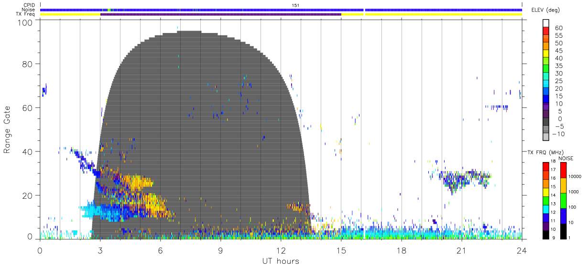Click the 100 label on noise scale

pos(573,207)
